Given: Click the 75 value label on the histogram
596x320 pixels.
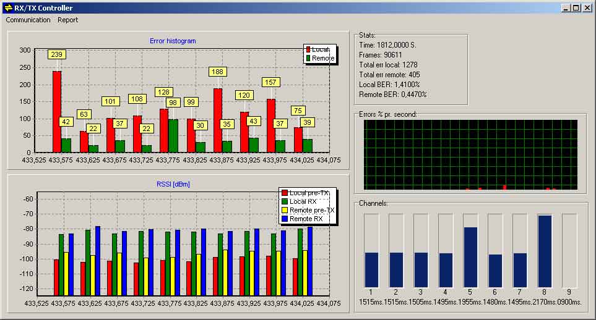Looking at the screenshot, I should click(298, 111).
